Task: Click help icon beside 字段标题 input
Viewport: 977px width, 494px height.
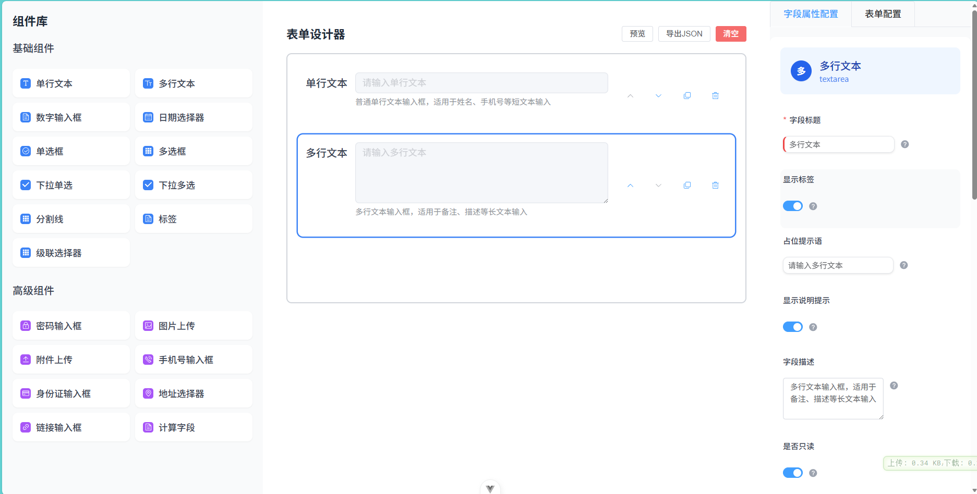Action: click(904, 144)
